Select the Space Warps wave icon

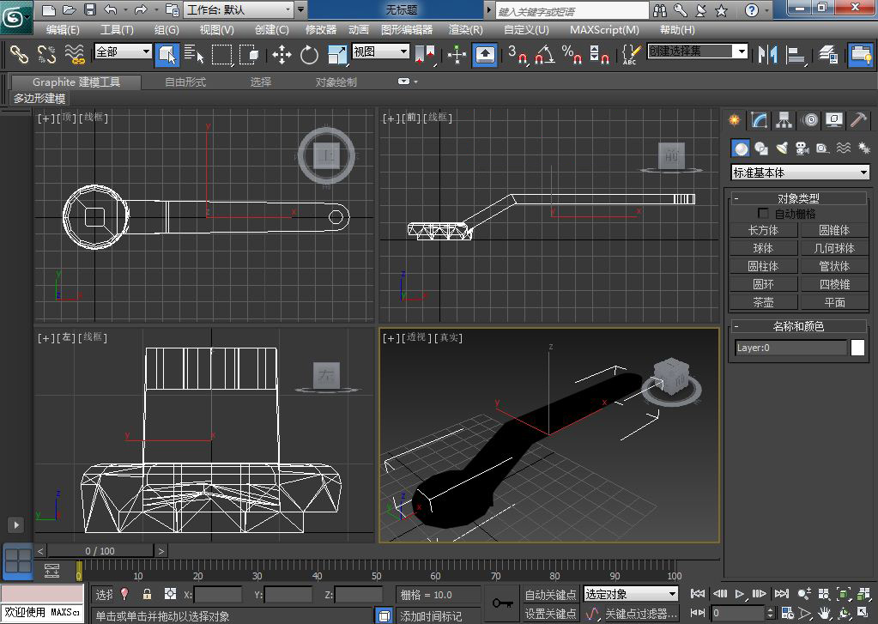844,148
